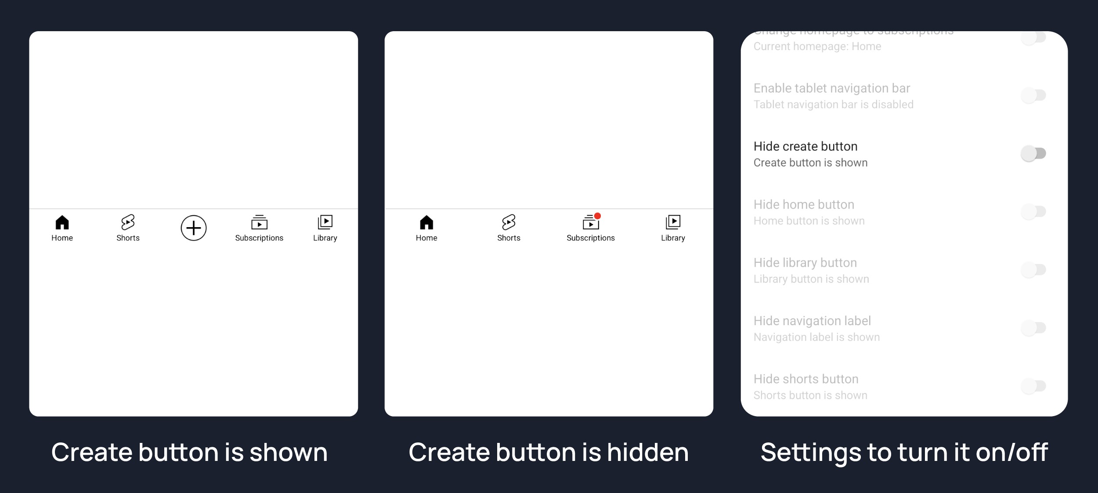Select the Hide create button setting text
The width and height of the screenshot is (1098, 493).
tap(805, 146)
